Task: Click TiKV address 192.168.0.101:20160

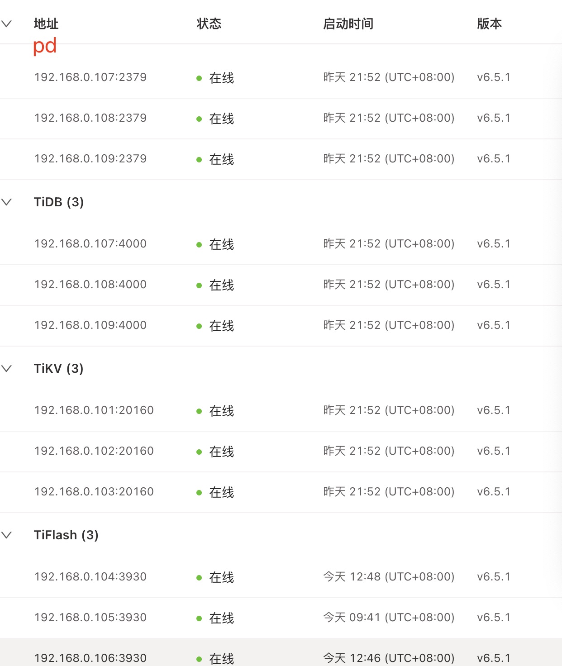Action: 94,410
